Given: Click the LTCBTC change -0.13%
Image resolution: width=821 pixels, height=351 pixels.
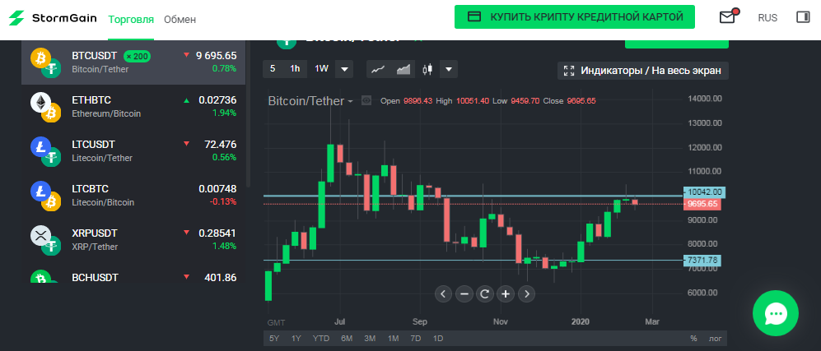Looking at the screenshot, I should point(224,201).
